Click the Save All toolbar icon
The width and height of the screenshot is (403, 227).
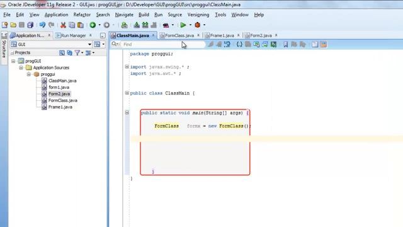click(30, 25)
